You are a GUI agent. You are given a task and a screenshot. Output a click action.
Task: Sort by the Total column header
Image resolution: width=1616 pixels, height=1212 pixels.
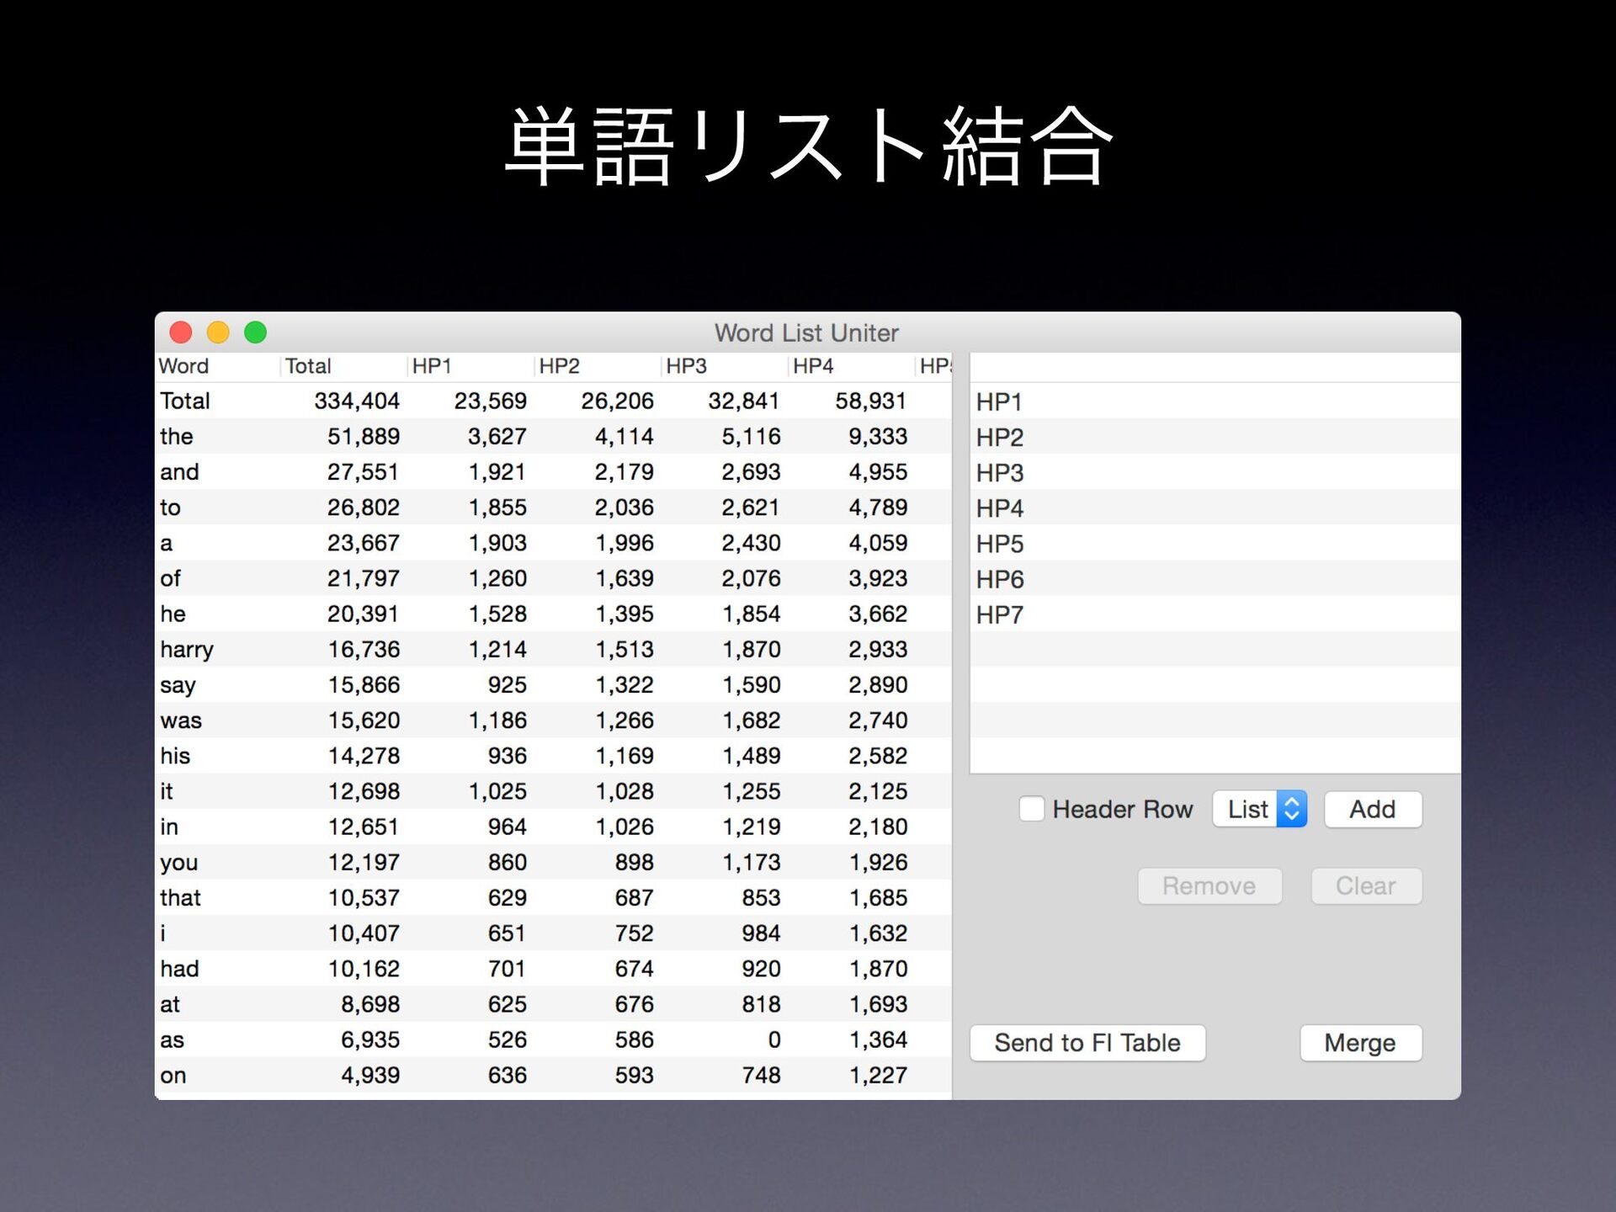pos(343,366)
